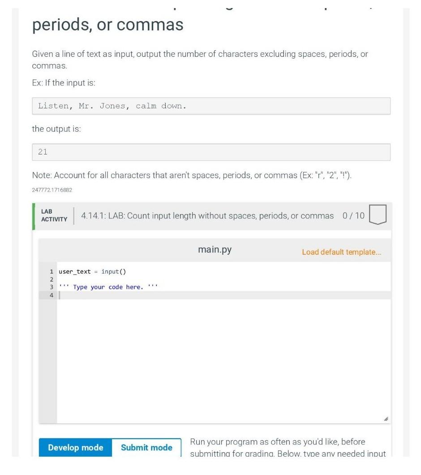
Task: Switch to Submit mode
Action: (146, 447)
